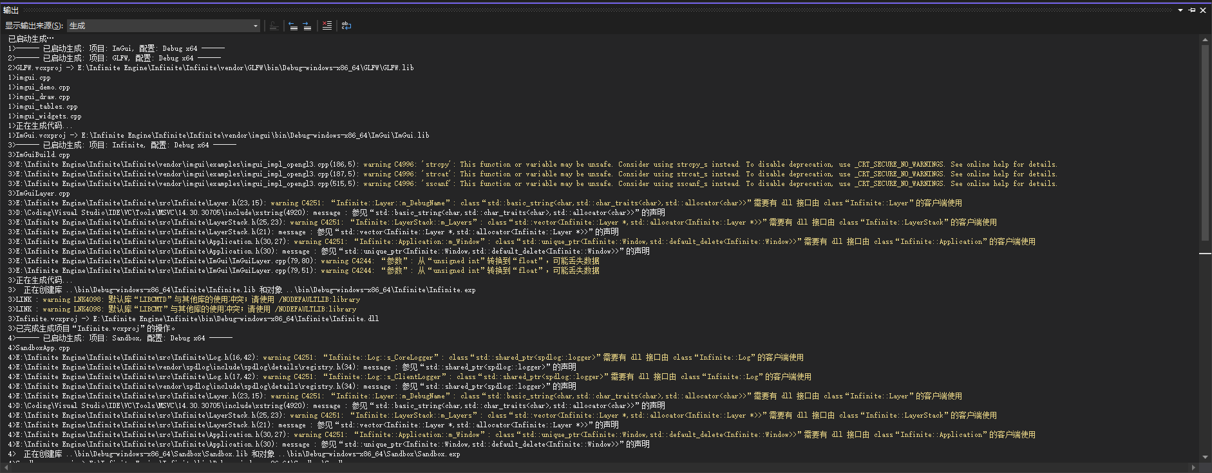The width and height of the screenshot is (1212, 473).
Task: Click the 已启动生成 line
Action: pos(31,39)
